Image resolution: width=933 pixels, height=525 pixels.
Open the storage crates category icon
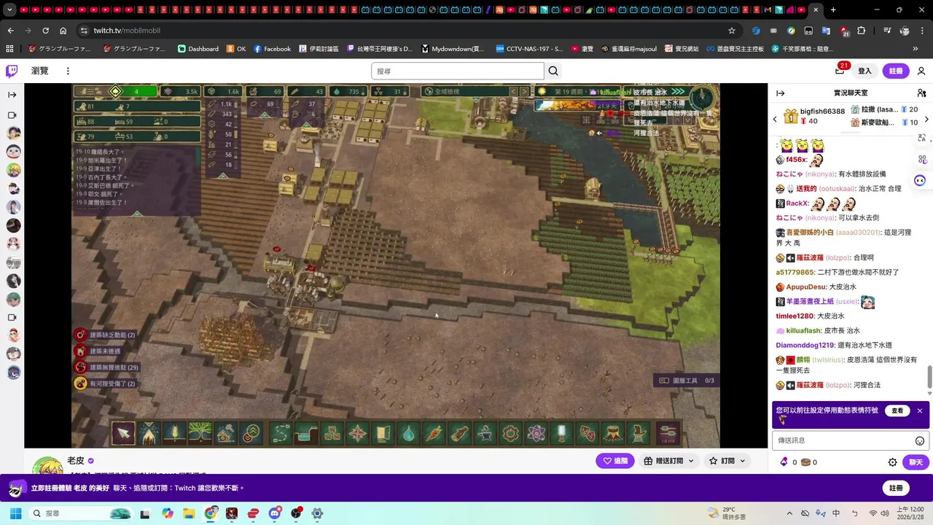click(x=332, y=433)
